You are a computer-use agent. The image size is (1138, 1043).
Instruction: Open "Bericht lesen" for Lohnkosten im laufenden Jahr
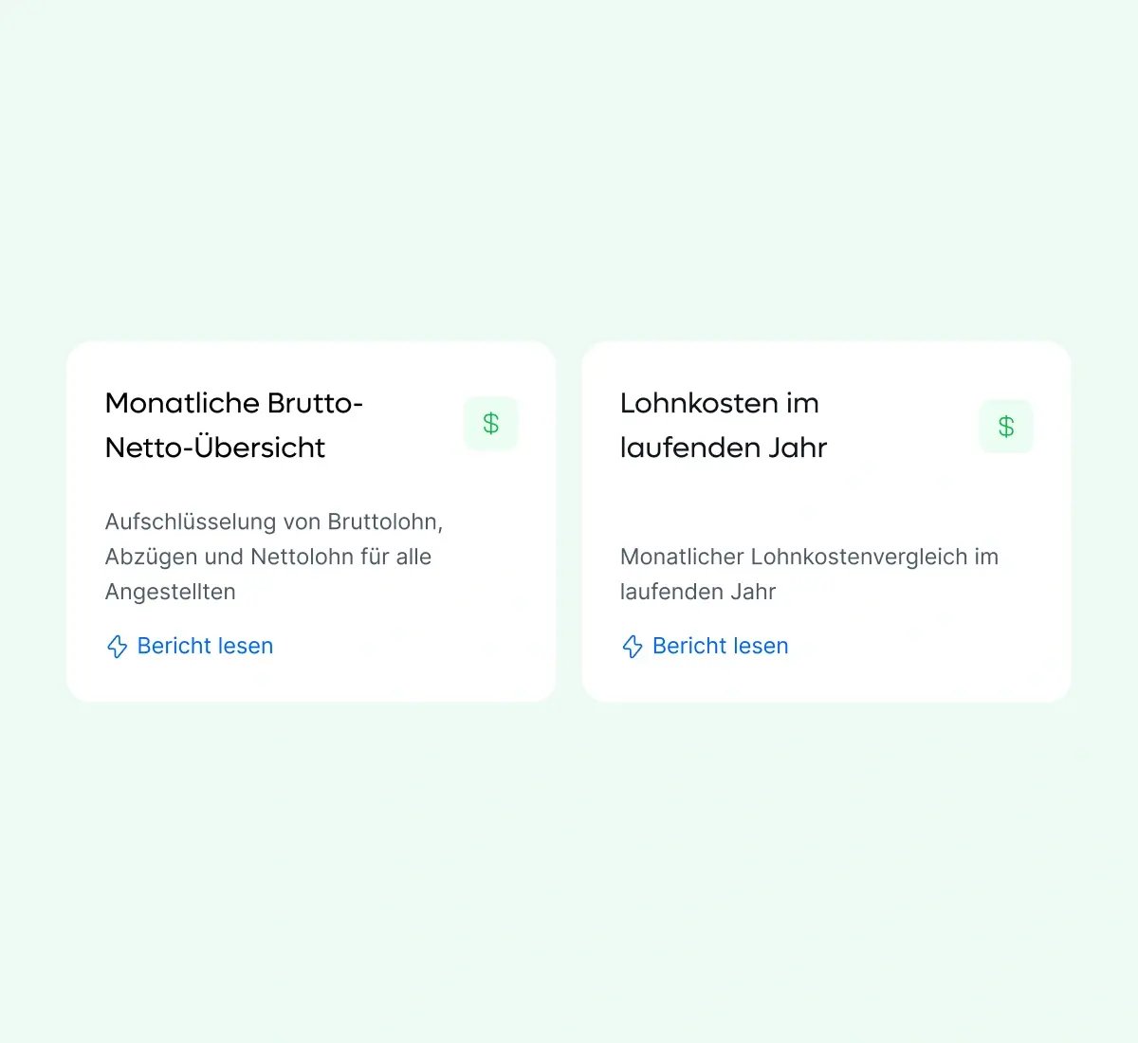(720, 646)
